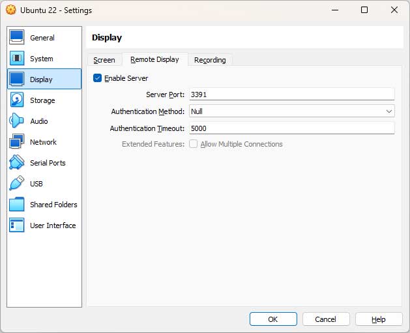This screenshot has width=410, height=333.
Task: Open the USB plug icon
Action: tap(17, 183)
